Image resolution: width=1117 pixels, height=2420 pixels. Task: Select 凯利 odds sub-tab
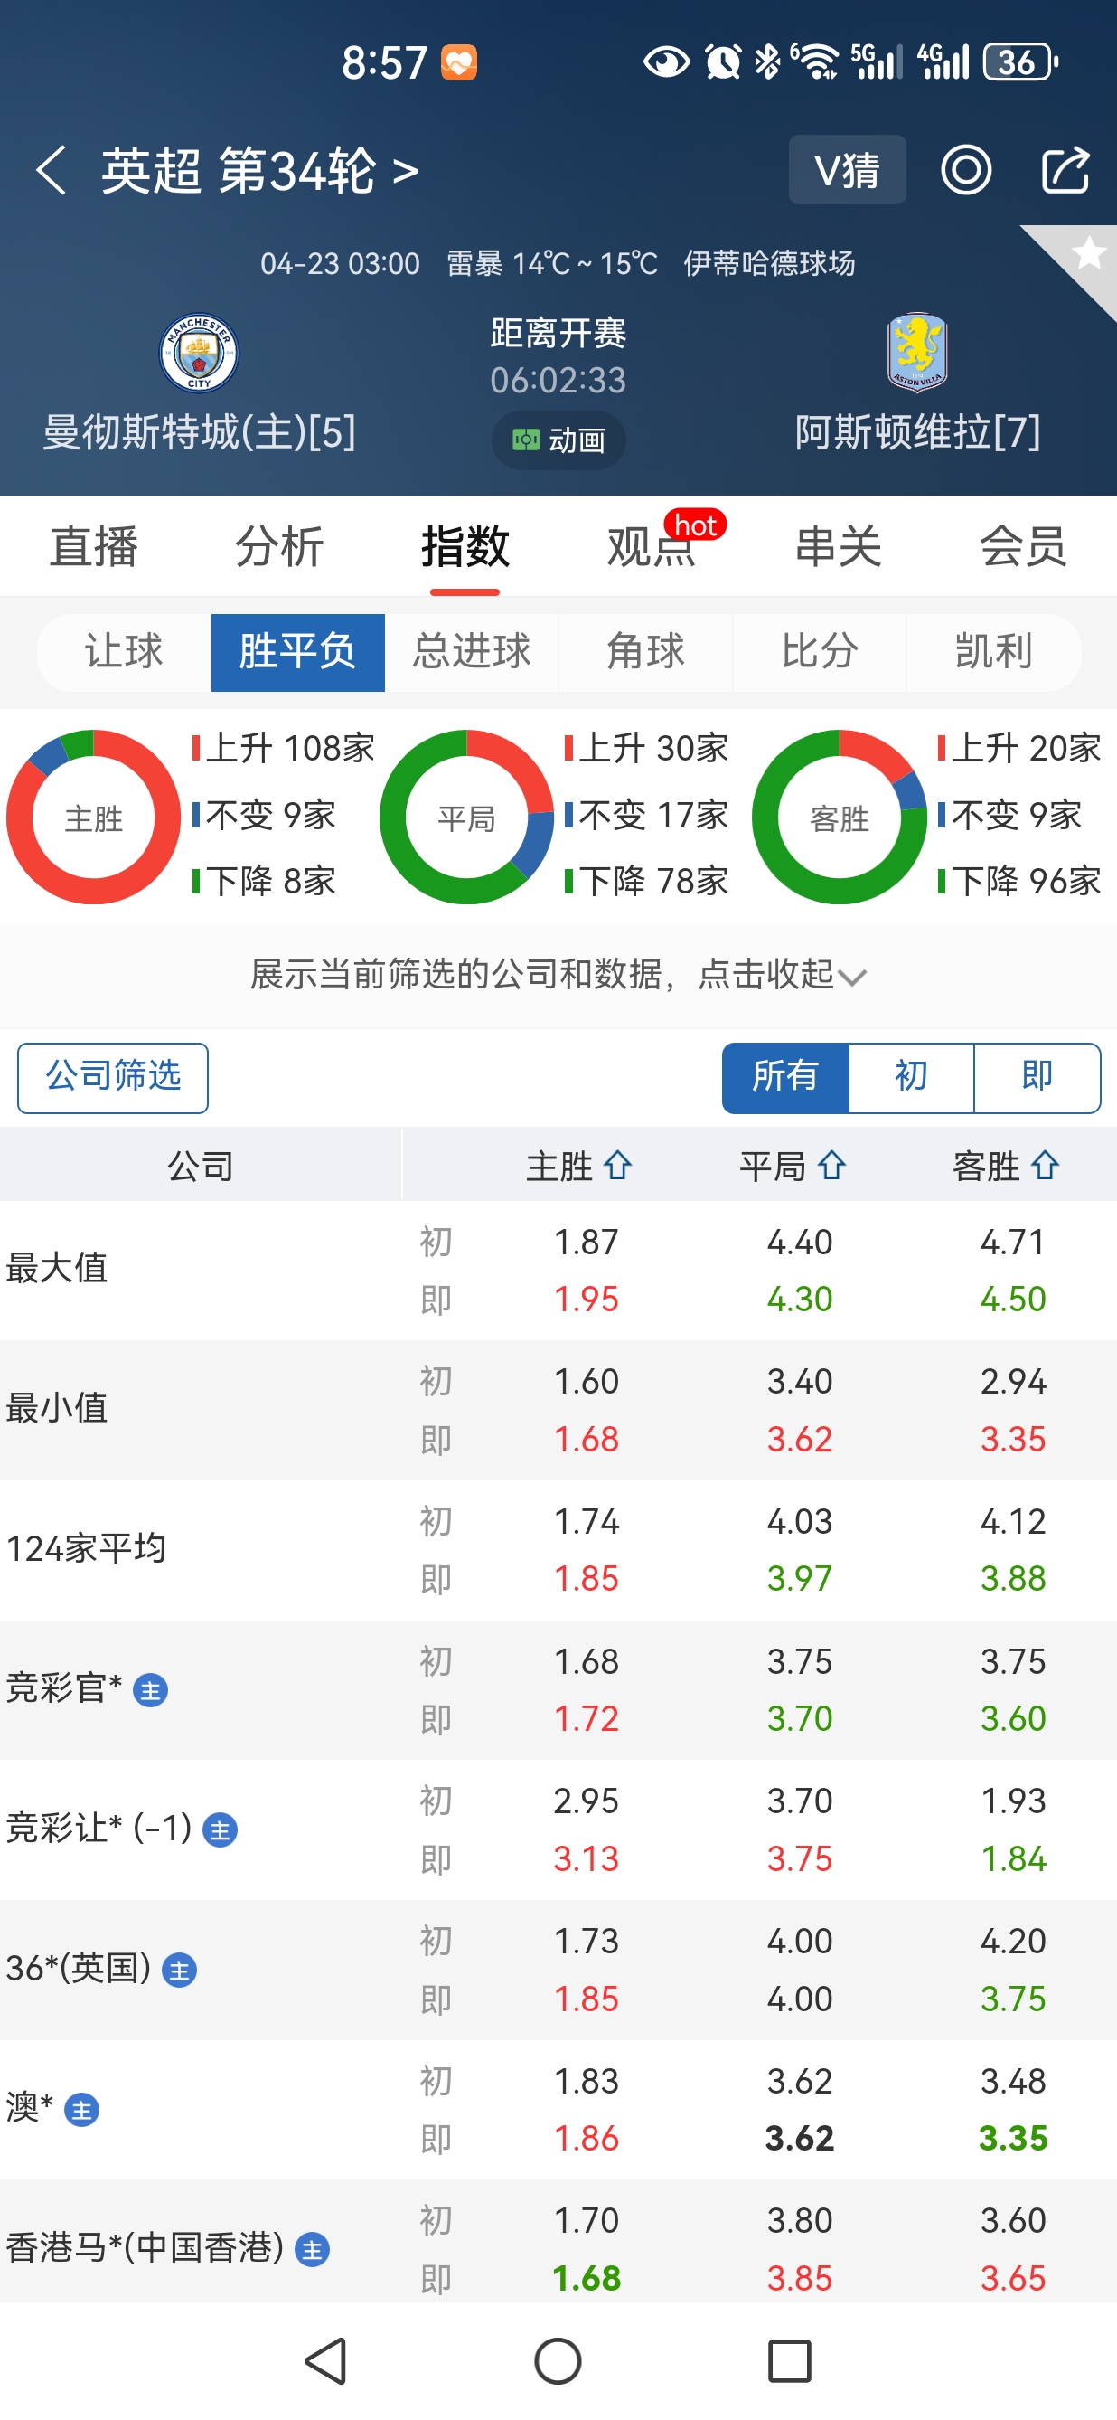pos(993,652)
